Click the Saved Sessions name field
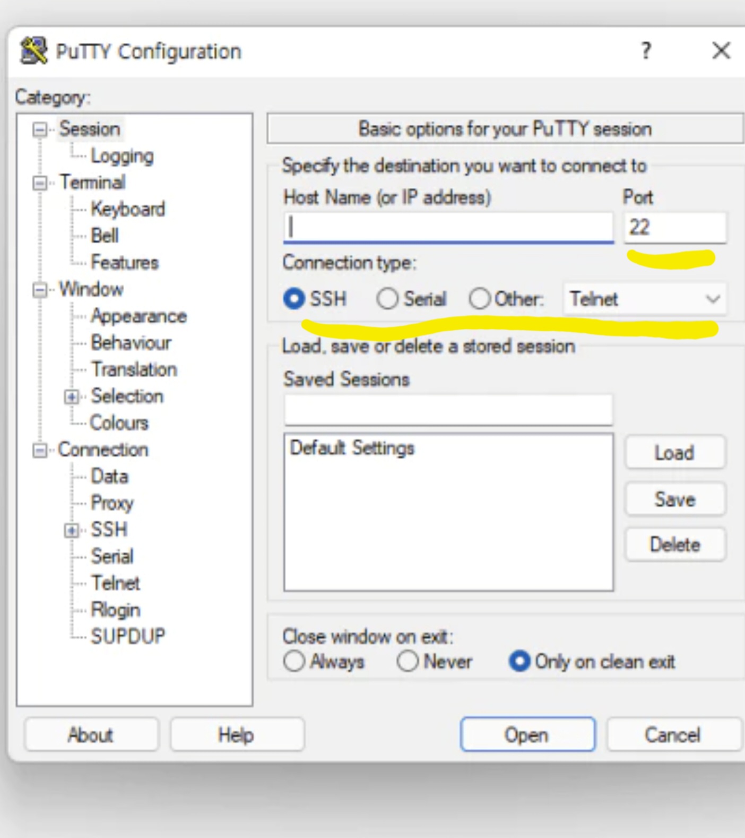This screenshot has width=745, height=838. point(448,410)
